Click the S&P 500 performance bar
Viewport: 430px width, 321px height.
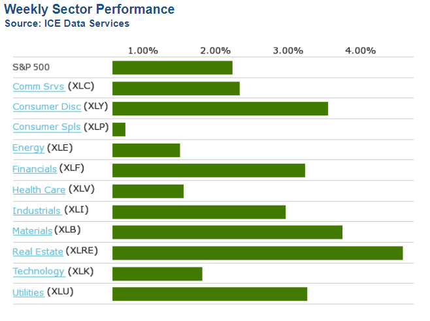[172, 68]
